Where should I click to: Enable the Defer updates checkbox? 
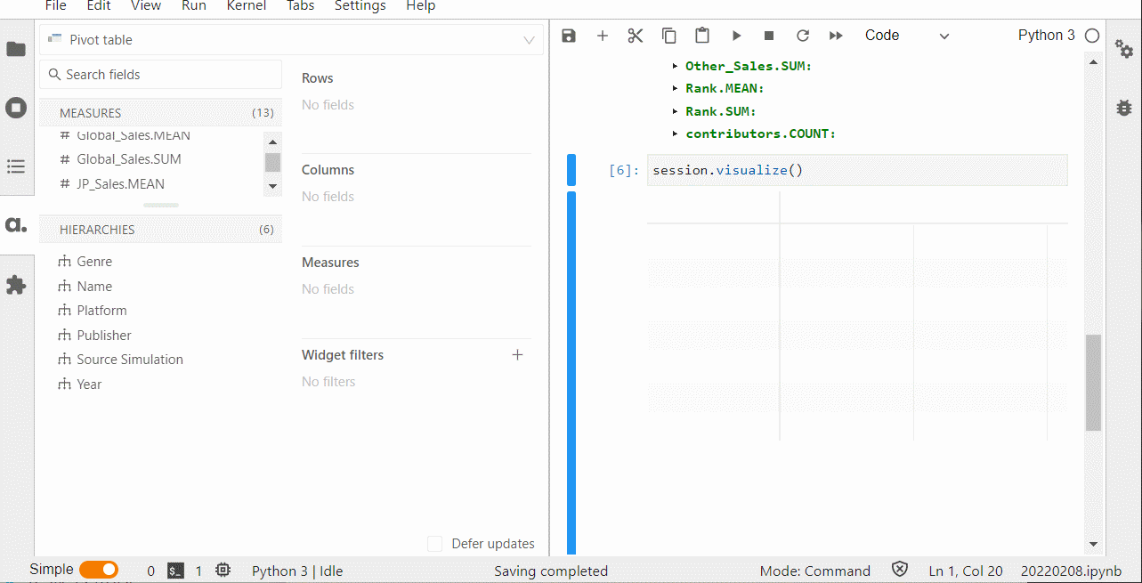[x=435, y=544]
